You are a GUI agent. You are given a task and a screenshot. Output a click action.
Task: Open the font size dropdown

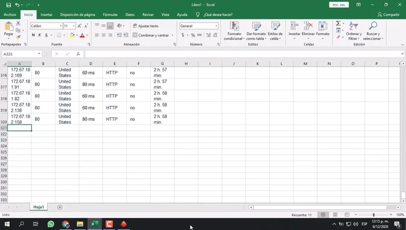tap(74, 26)
